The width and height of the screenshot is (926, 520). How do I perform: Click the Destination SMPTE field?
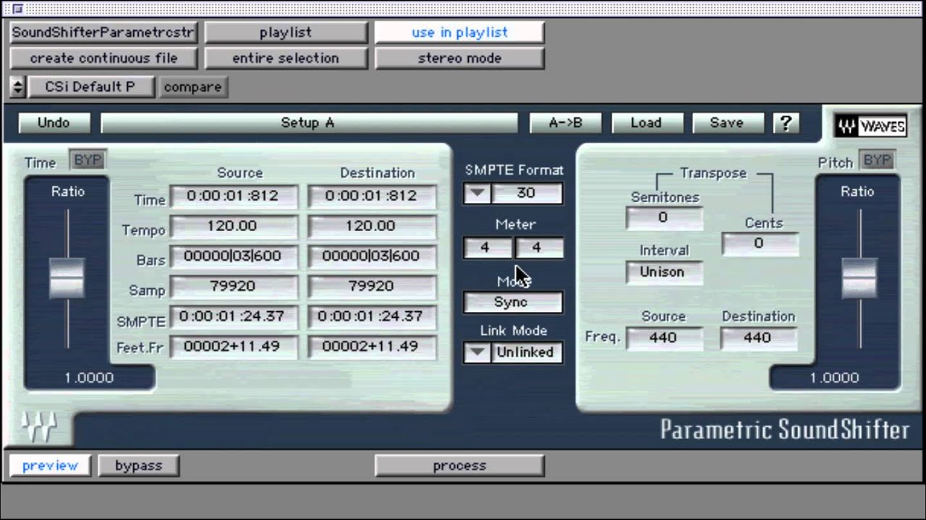[x=372, y=317]
